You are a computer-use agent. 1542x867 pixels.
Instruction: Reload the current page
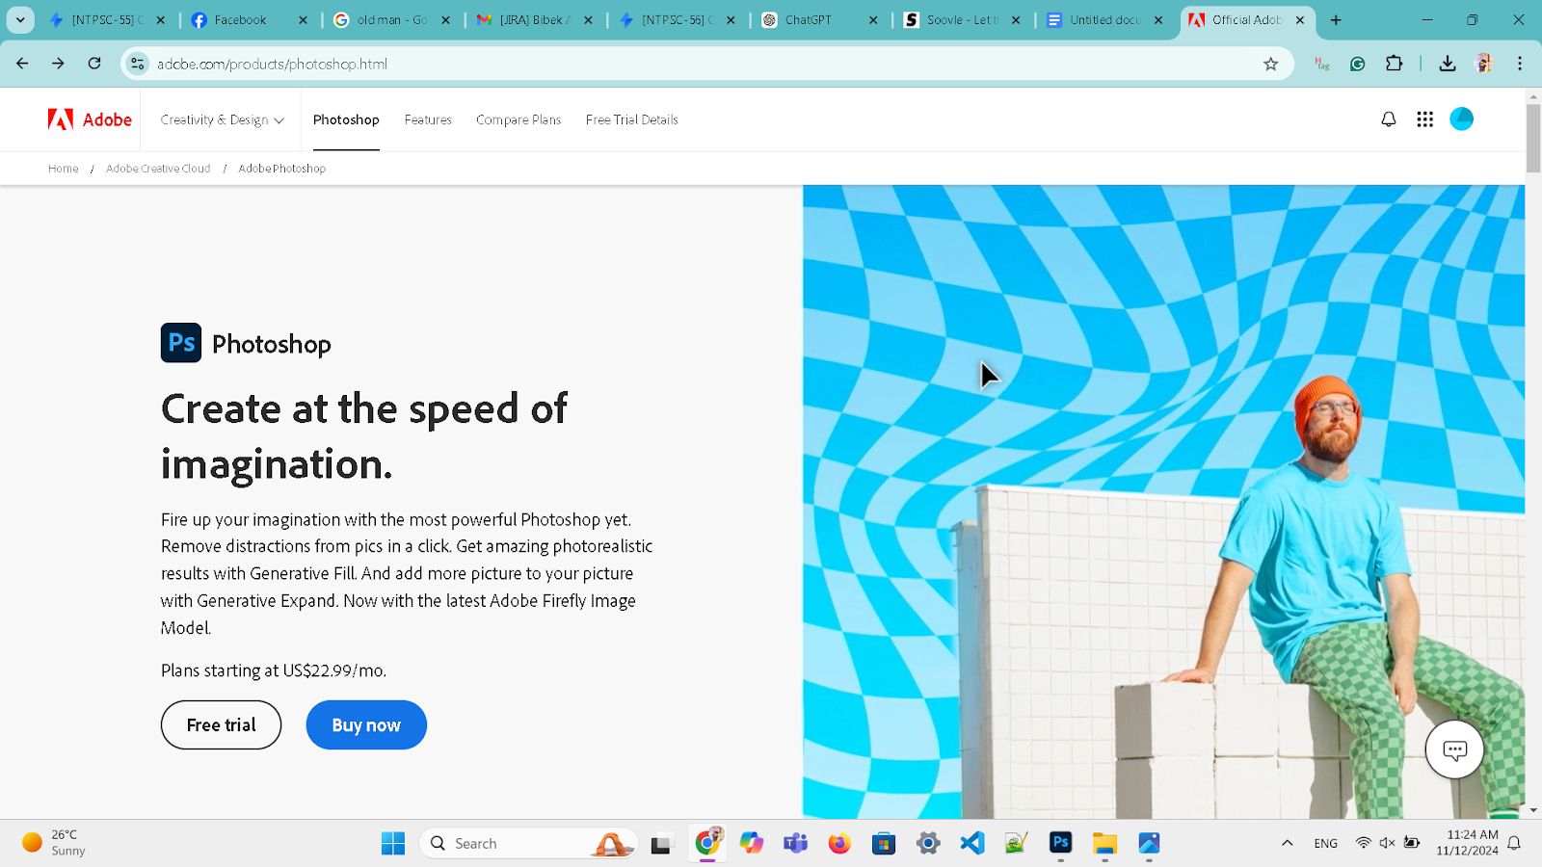tap(94, 64)
